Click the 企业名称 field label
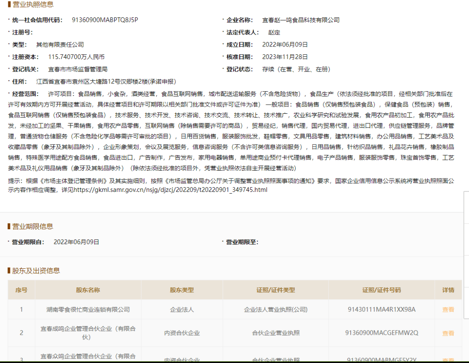Viewport: 469px width, 363px height. (240, 20)
